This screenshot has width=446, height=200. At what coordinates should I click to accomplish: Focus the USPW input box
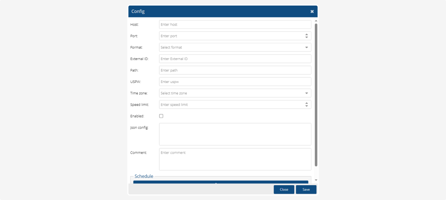pyautogui.click(x=235, y=82)
